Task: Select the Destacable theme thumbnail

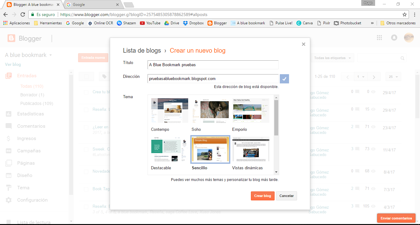Action: [169, 149]
